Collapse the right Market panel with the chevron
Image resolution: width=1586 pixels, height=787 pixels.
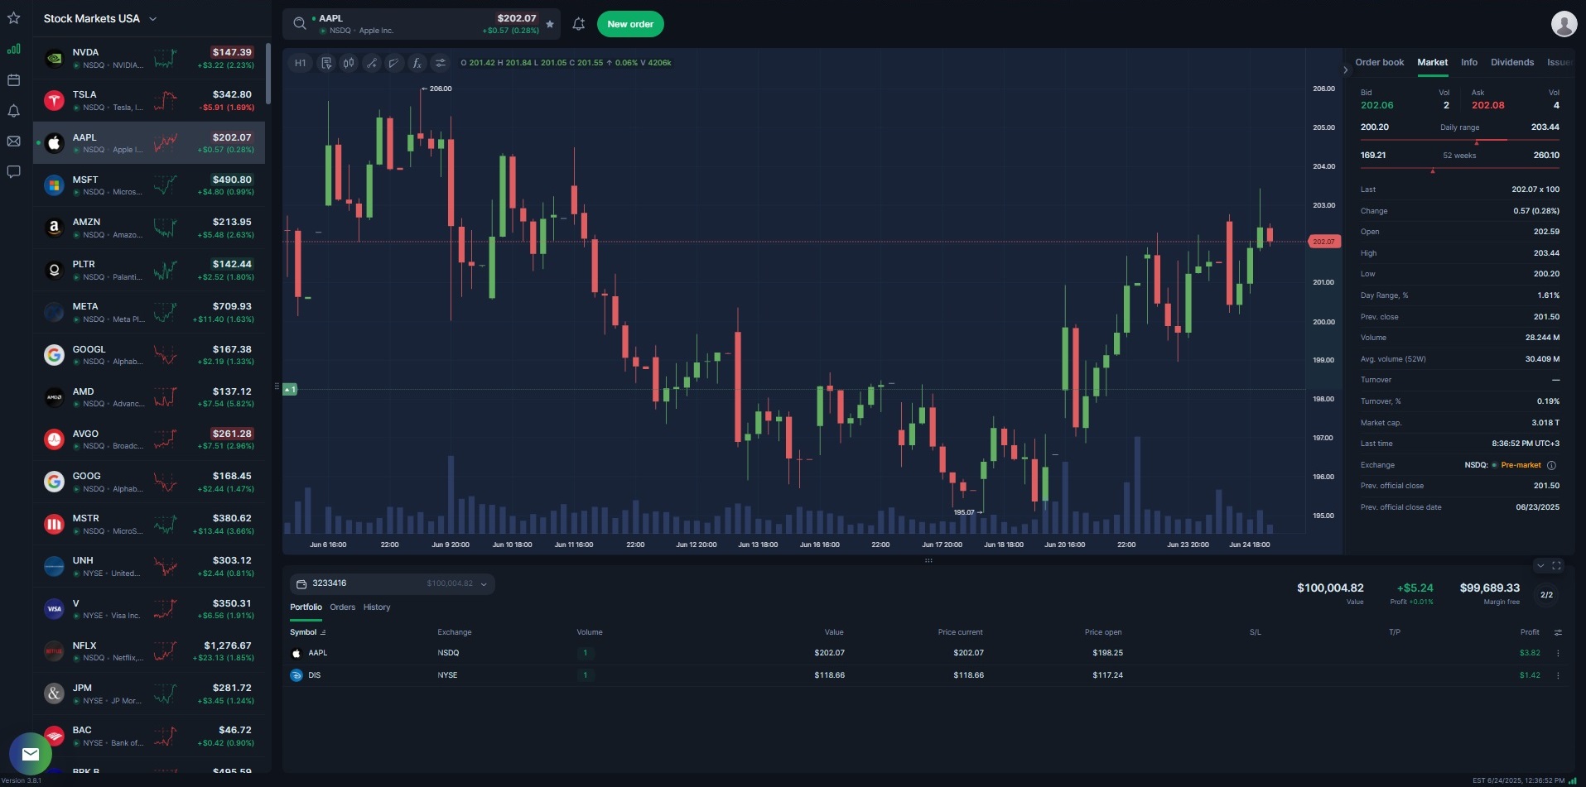point(1345,70)
